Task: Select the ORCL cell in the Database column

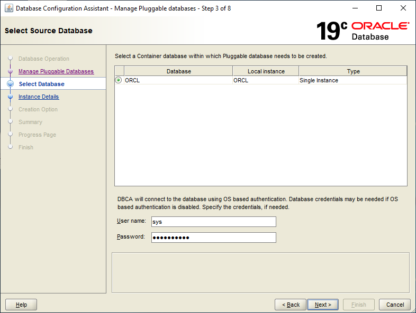Action: (x=178, y=80)
